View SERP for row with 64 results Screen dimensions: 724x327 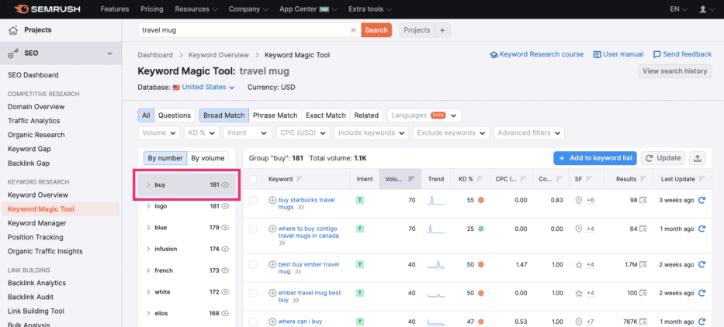click(x=643, y=229)
